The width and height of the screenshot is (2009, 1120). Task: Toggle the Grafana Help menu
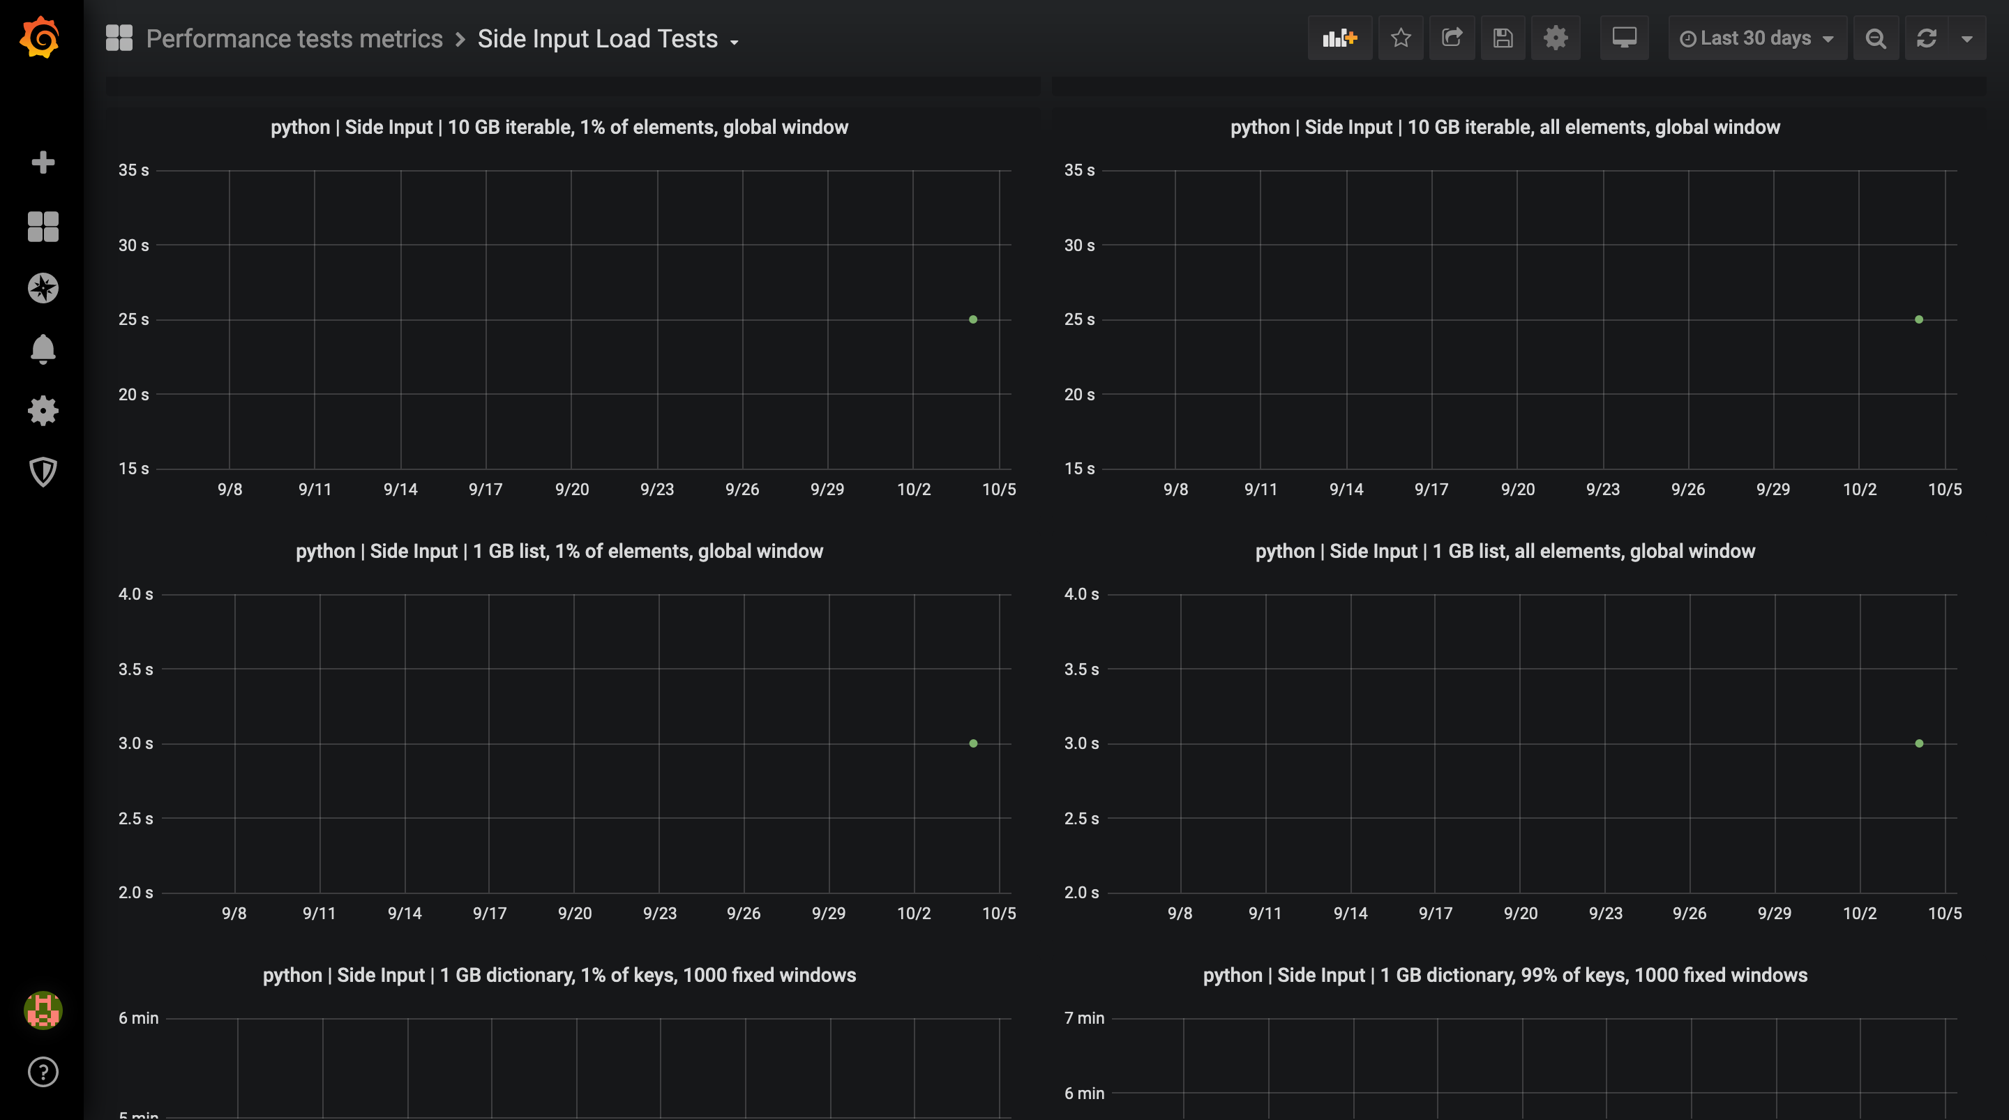[x=43, y=1072]
